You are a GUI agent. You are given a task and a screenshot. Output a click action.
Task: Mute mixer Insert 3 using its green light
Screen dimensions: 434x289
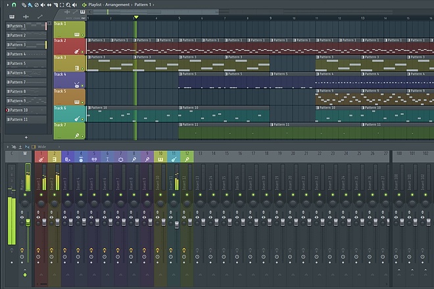(x=68, y=195)
